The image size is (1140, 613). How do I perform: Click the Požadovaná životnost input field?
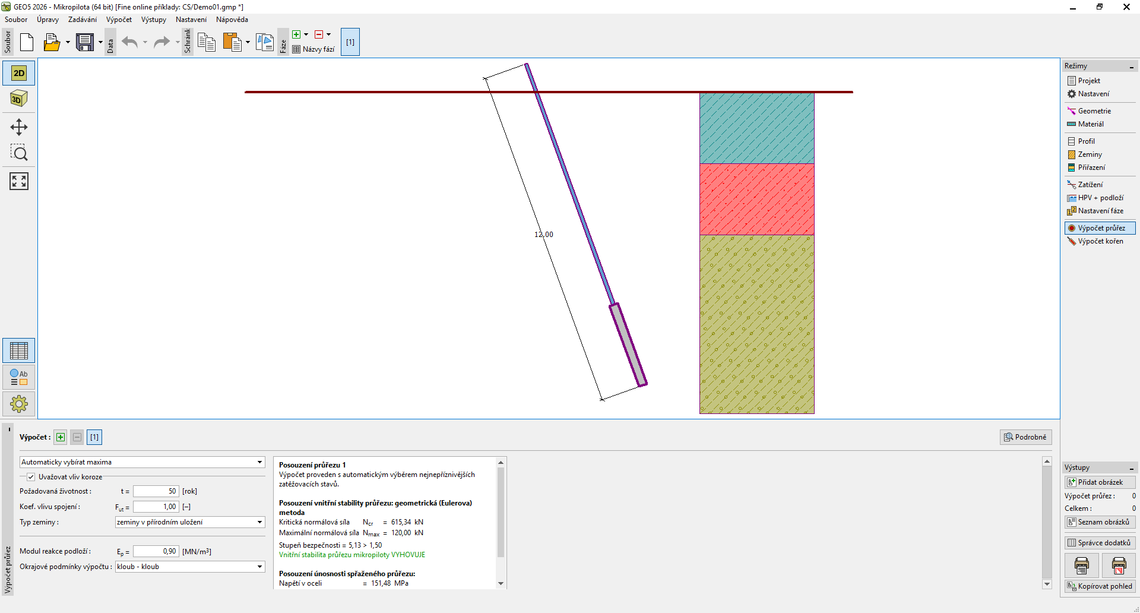pos(156,491)
